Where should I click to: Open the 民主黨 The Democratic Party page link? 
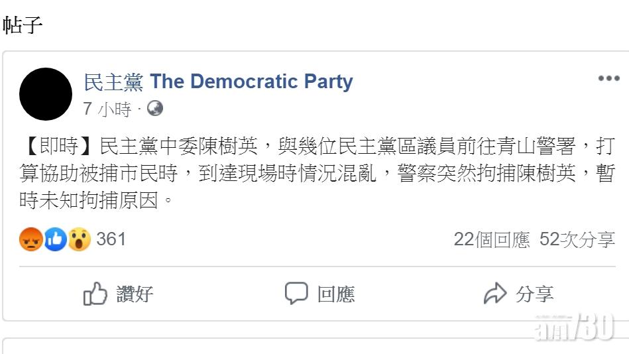(218, 82)
